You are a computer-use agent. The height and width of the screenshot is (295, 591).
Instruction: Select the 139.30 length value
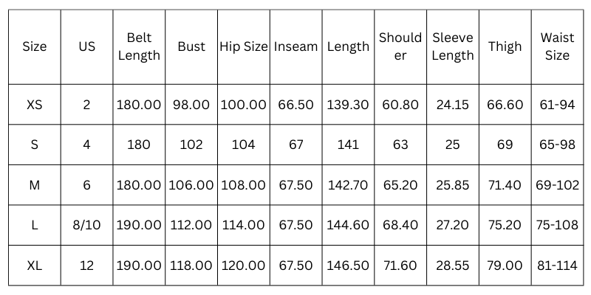coord(348,105)
